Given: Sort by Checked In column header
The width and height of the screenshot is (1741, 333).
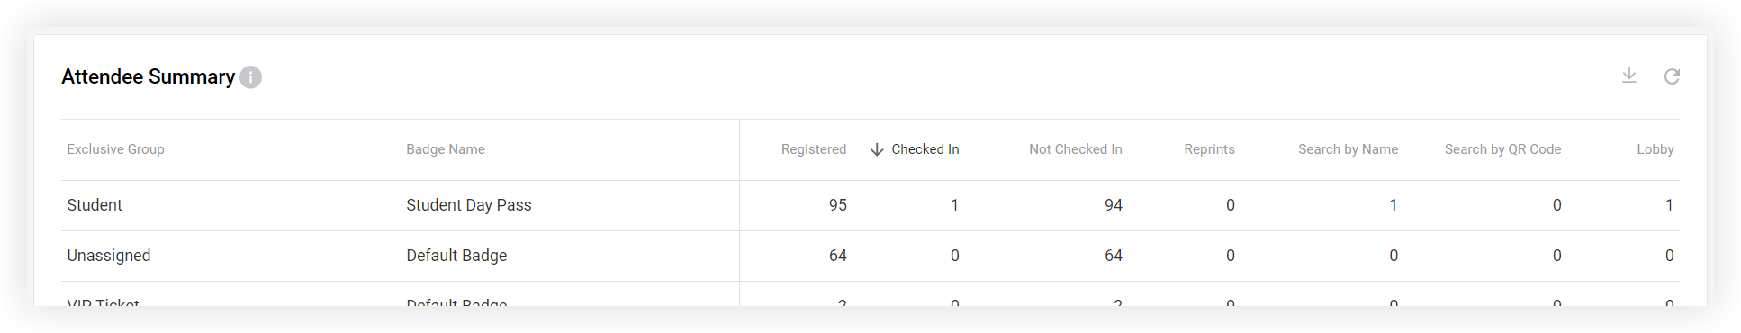Looking at the screenshot, I should pos(925,149).
